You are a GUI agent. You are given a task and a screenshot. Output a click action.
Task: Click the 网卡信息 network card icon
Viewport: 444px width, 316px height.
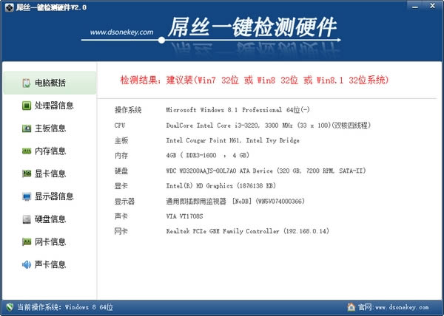pos(27,241)
